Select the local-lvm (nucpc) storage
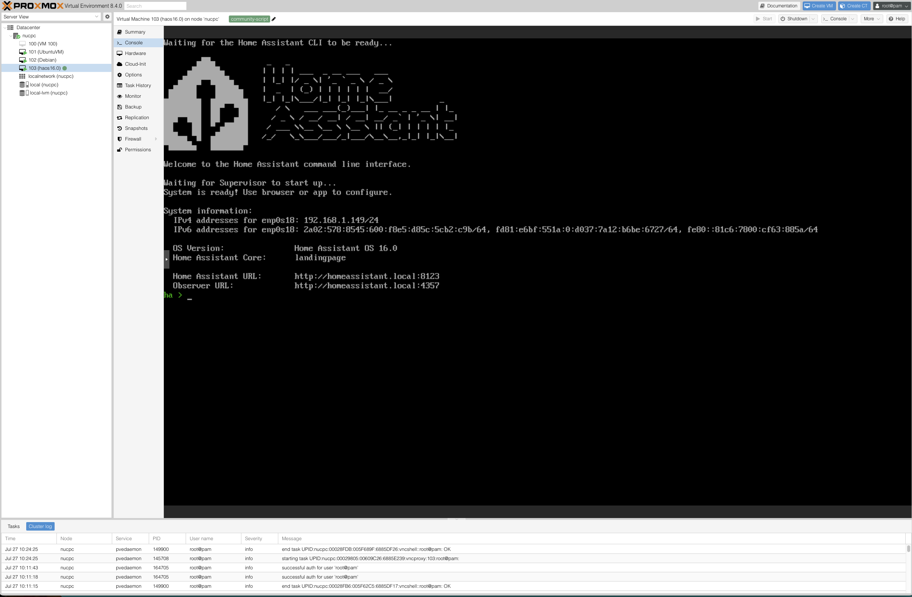 [x=48, y=93]
